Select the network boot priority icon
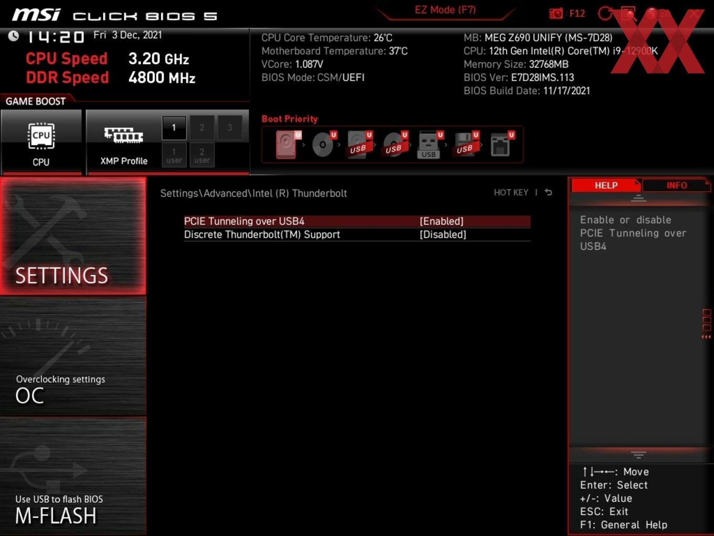 [x=501, y=145]
